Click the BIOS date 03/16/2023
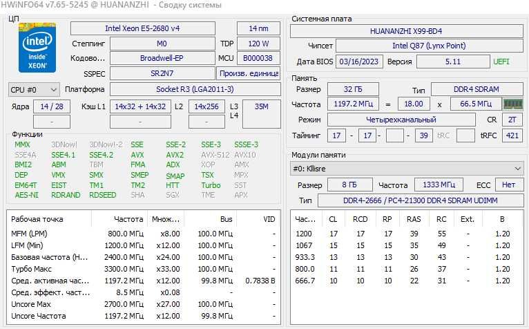The height and width of the screenshot is (329, 529). point(359,62)
